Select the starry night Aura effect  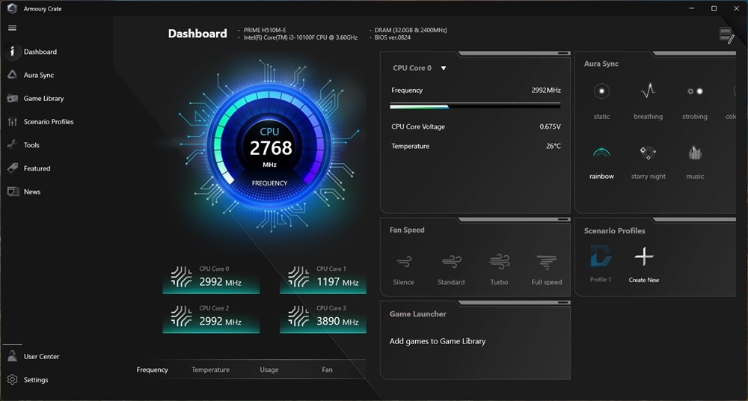click(x=648, y=153)
